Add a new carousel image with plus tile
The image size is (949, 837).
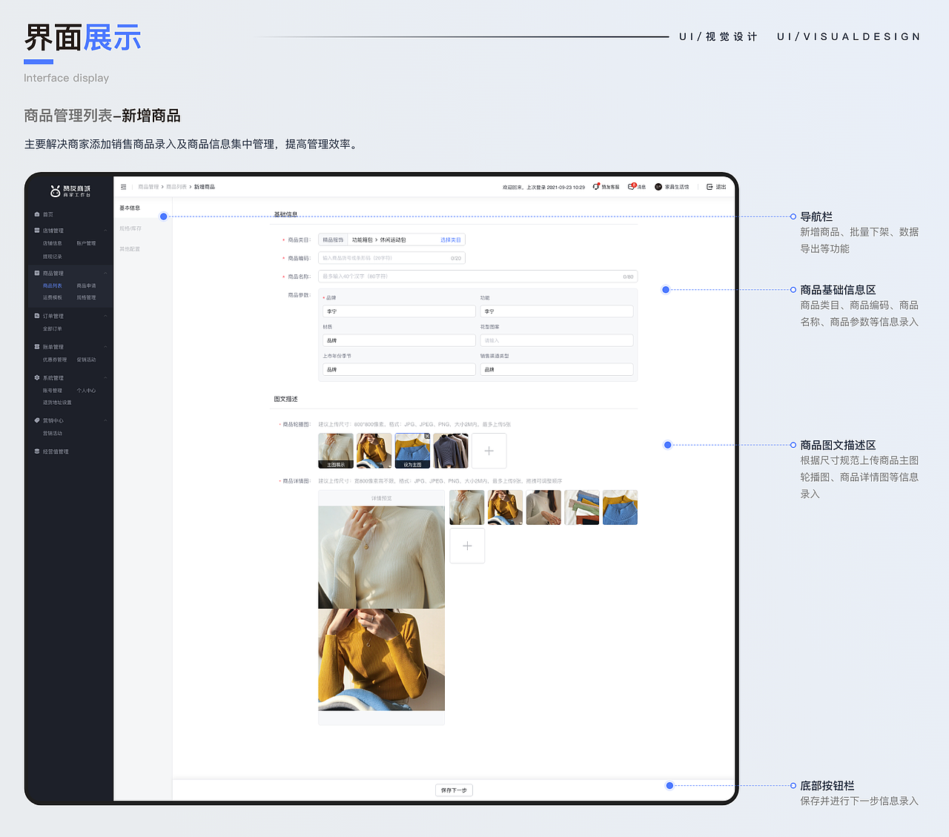click(x=489, y=451)
